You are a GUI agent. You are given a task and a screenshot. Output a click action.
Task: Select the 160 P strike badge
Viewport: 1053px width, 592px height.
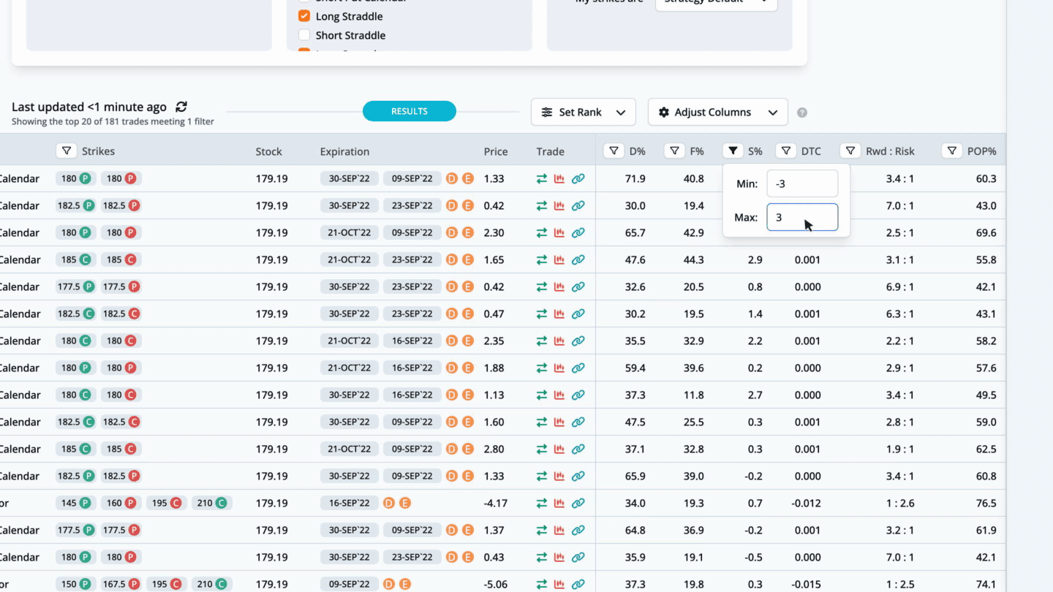pos(121,504)
